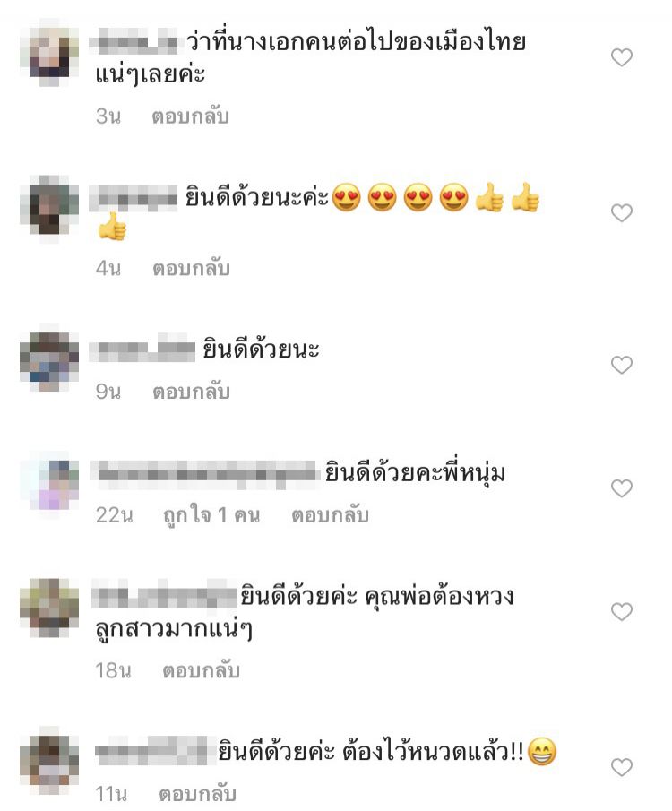
Task: Reply (ตอบกลับ) to the 4น comment
Action: 191,269
